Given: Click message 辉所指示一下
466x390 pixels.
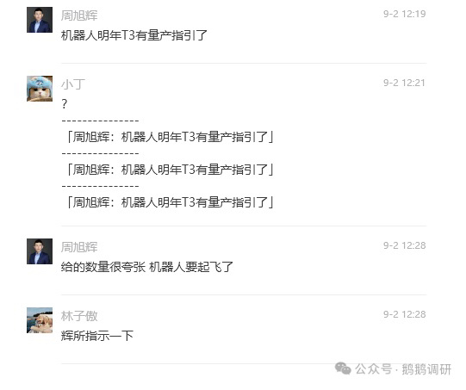Looking at the screenshot, I should pos(97,336).
